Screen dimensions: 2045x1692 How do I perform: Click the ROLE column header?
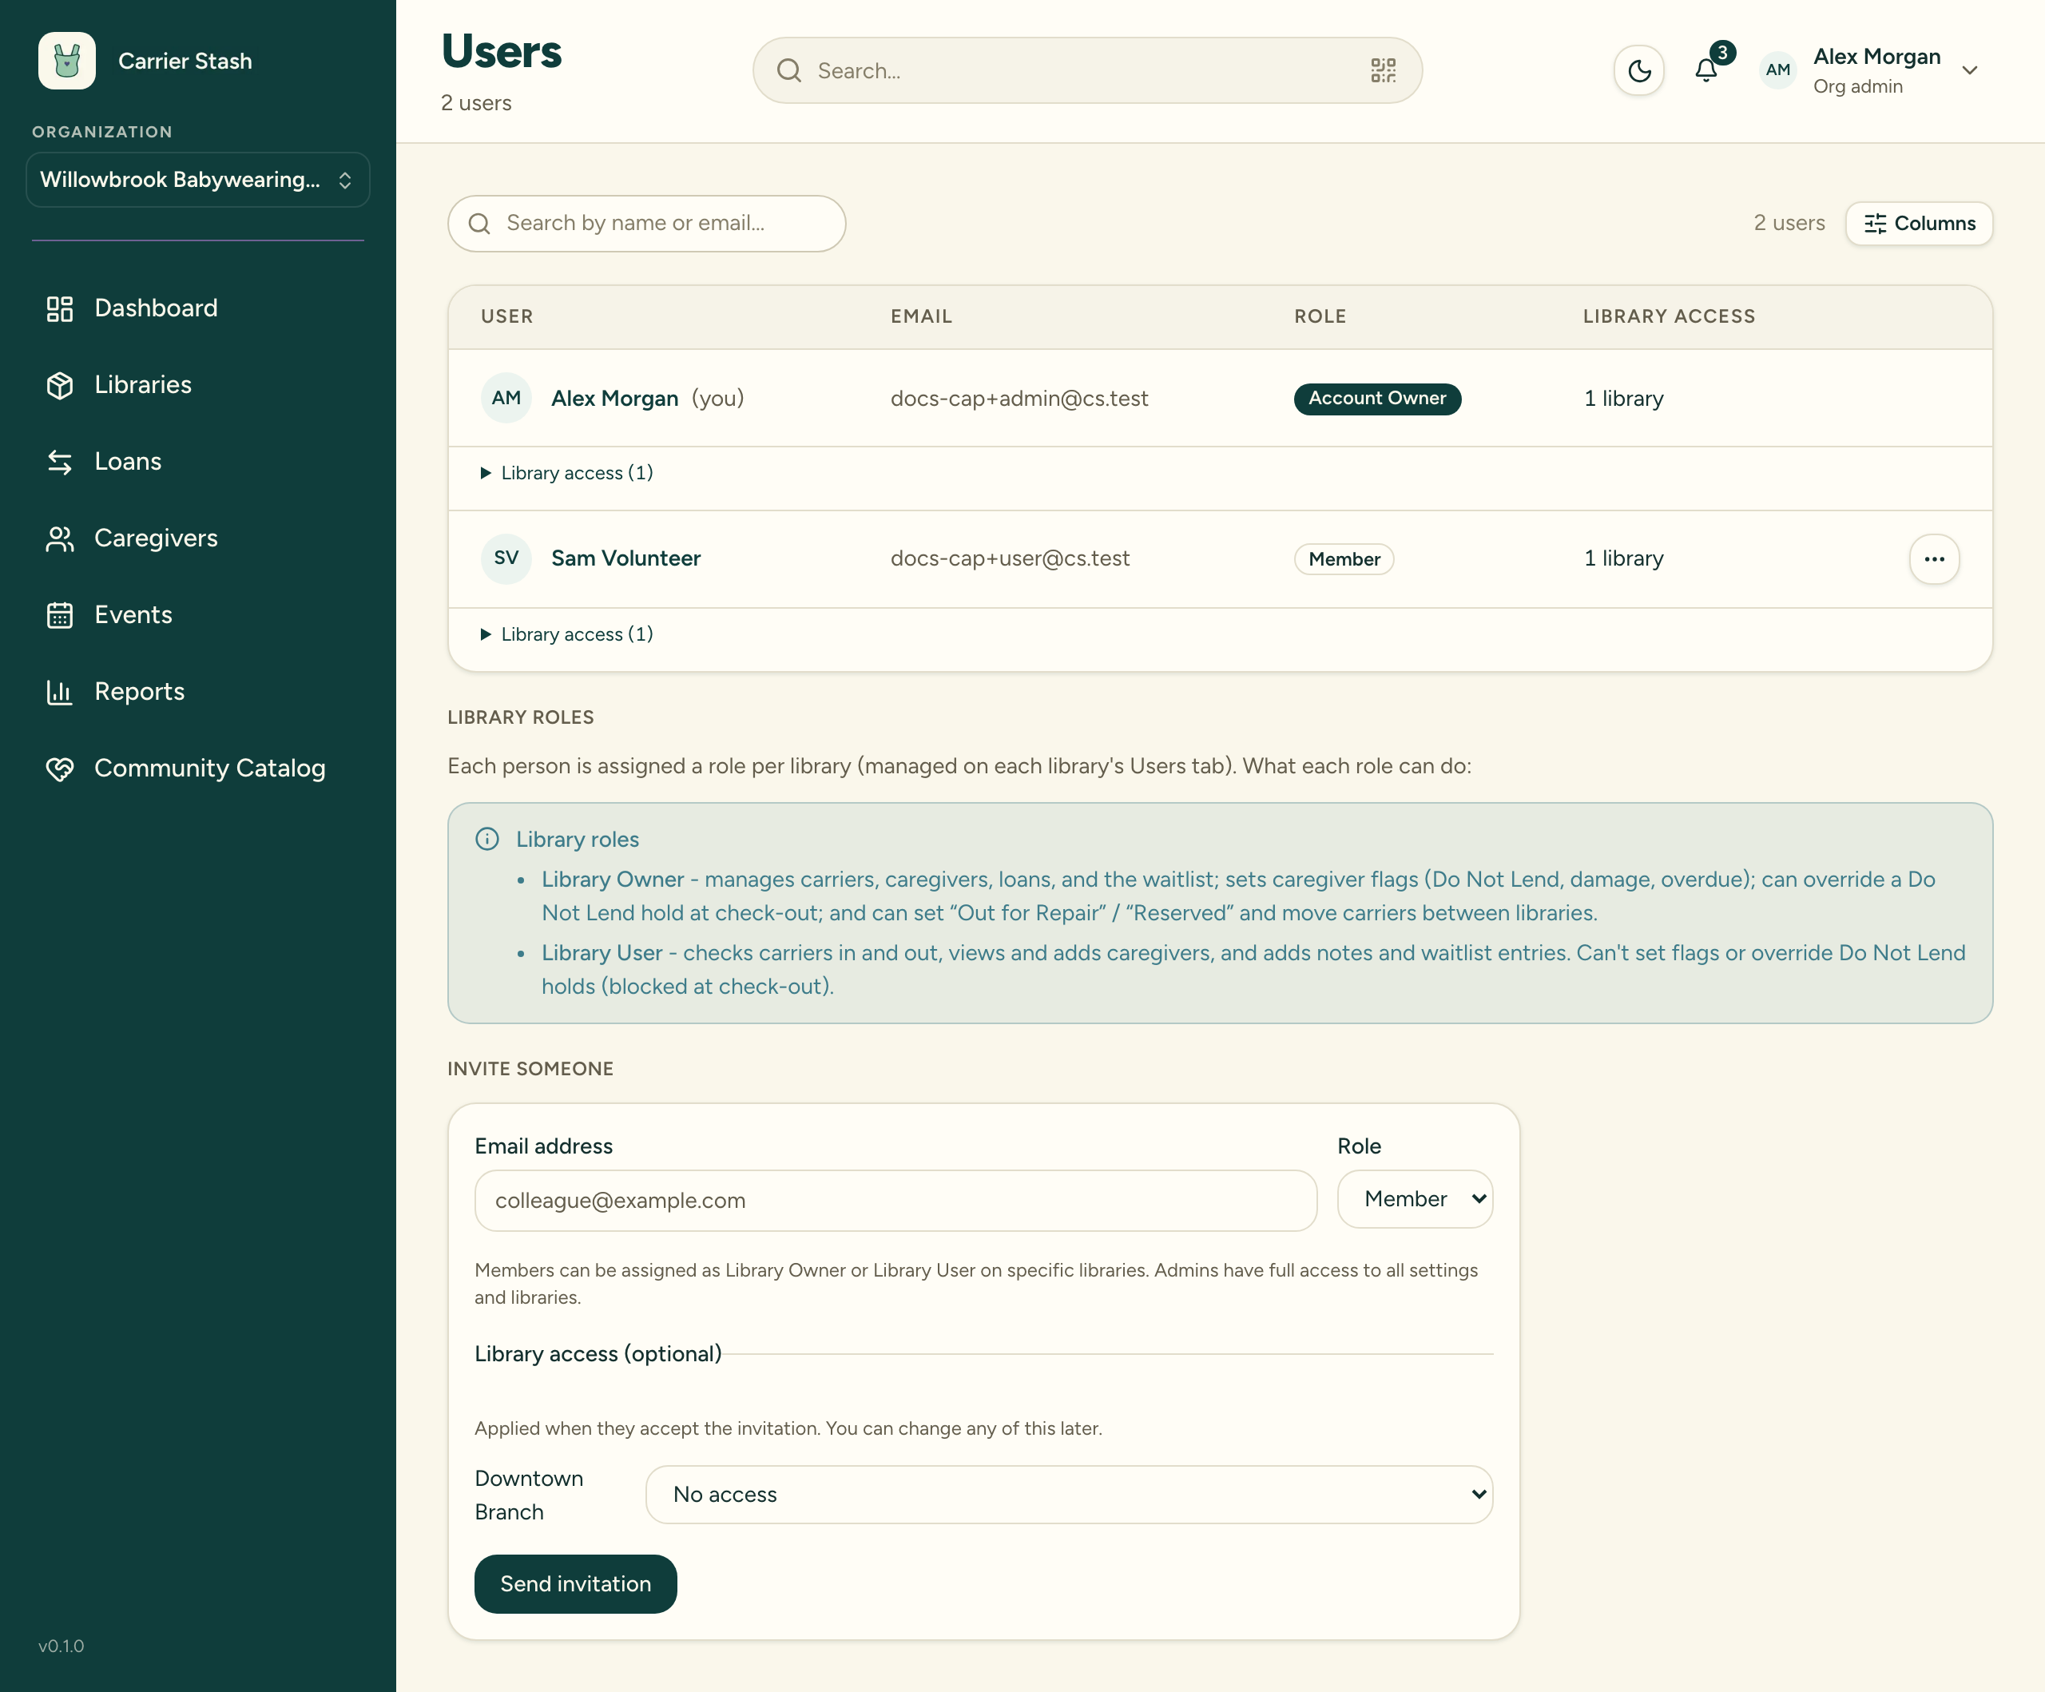1320,316
